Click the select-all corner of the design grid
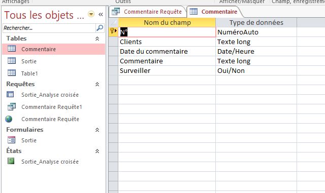 click(113, 23)
